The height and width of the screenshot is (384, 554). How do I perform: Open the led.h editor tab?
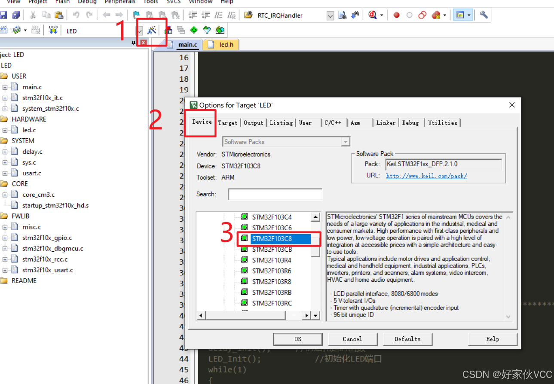tap(222, 44)
